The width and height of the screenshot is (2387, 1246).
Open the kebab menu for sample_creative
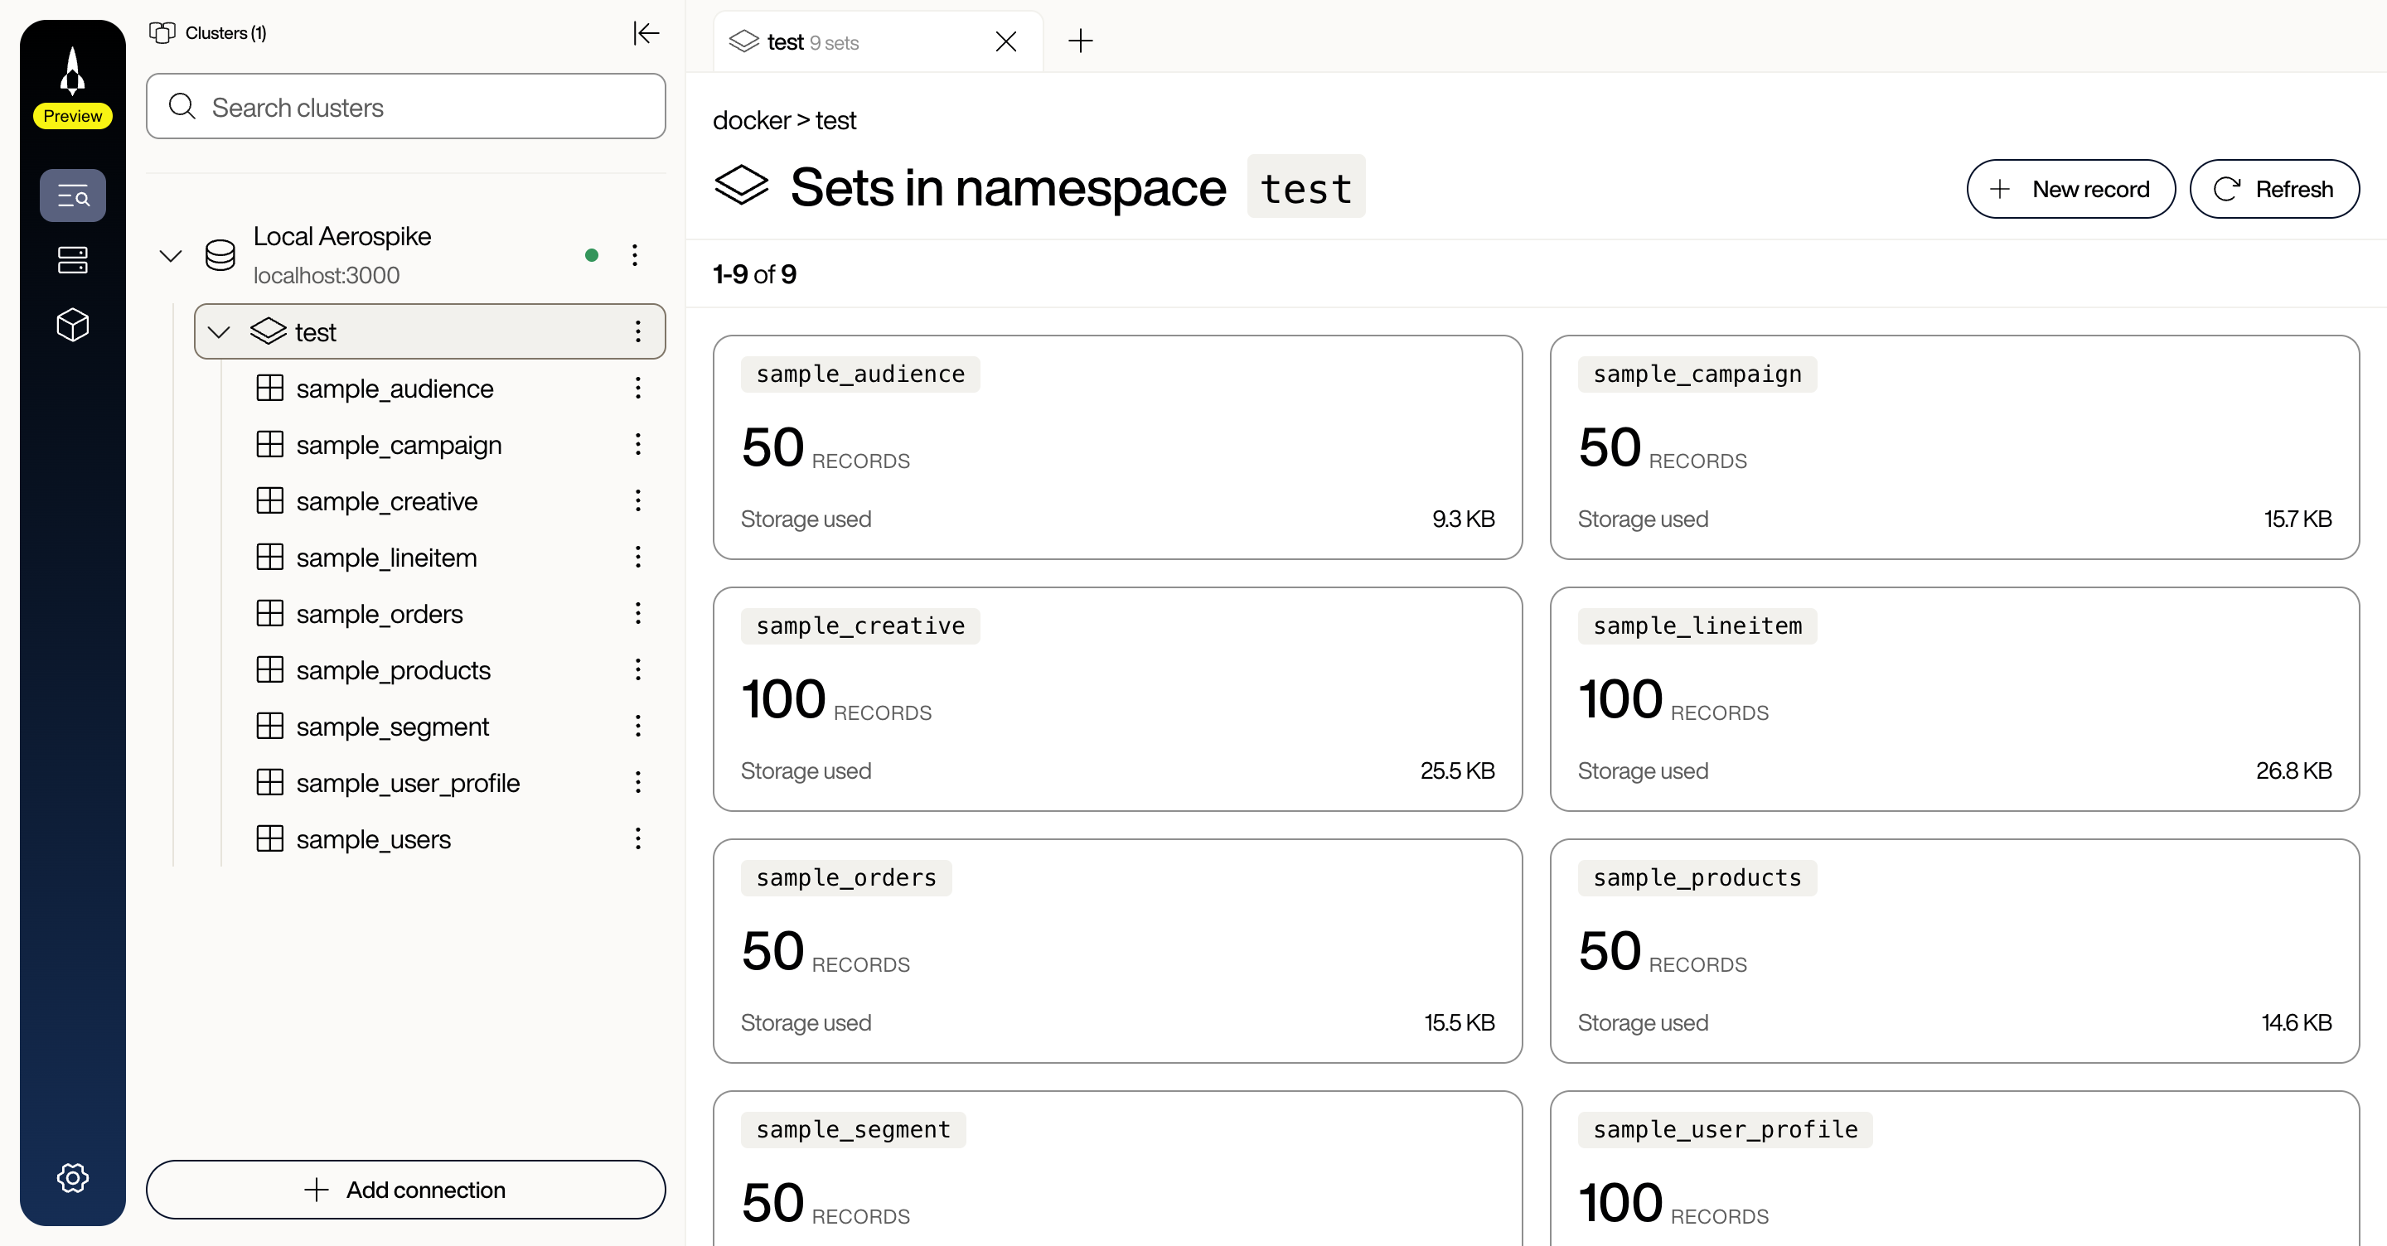[638, 501]
